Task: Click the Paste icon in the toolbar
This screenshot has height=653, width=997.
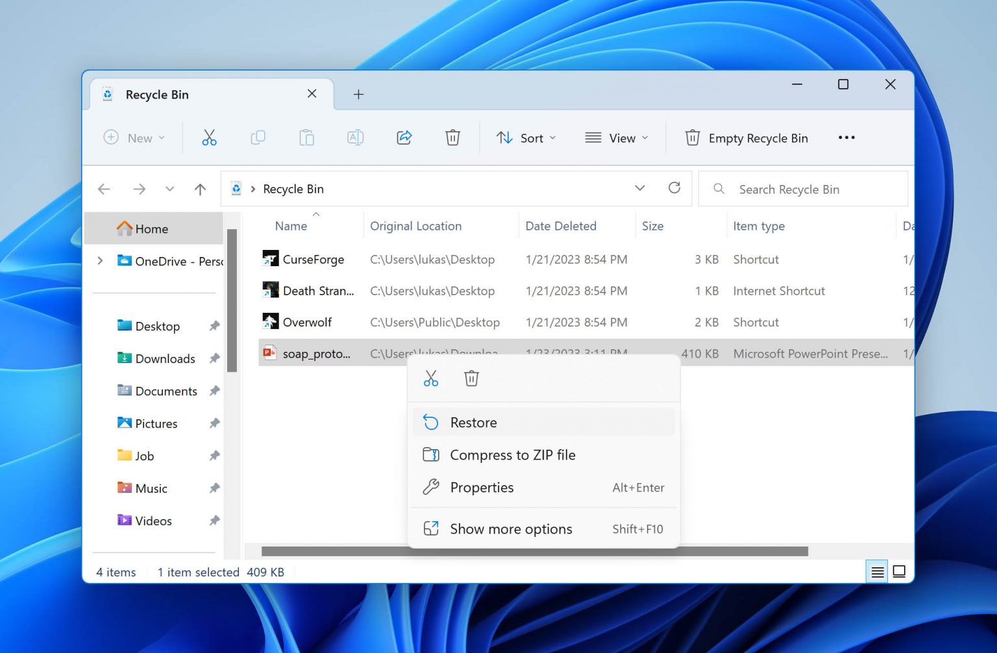Action: click(306, 137)
